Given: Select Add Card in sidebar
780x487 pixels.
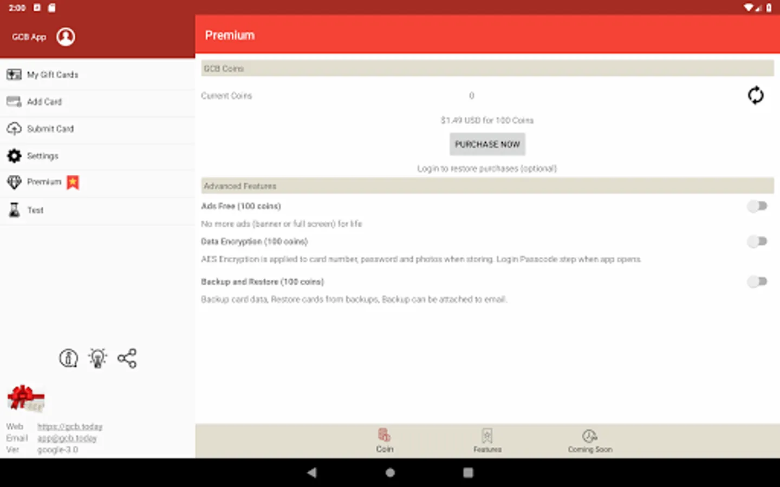Looking at the screenshot, I should (97, 102).
